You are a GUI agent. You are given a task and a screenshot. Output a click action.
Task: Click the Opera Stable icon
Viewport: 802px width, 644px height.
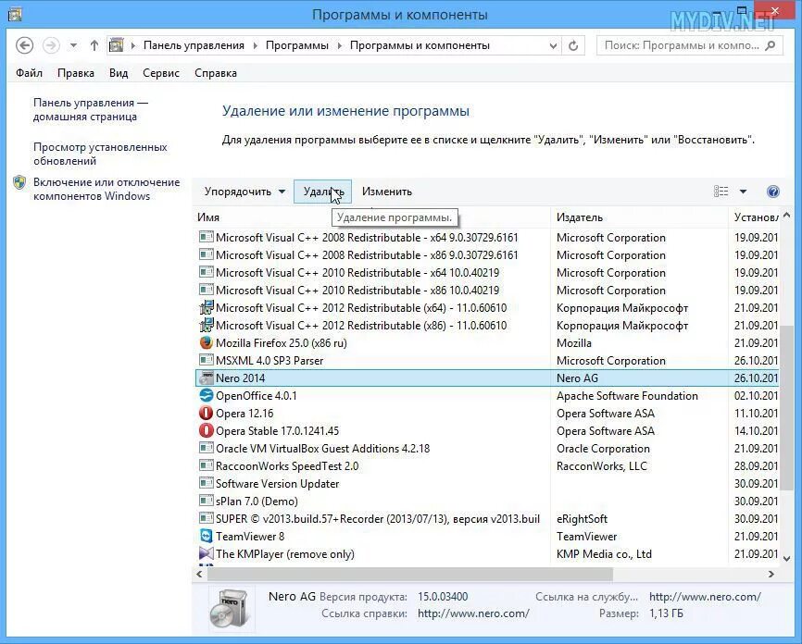207,430
